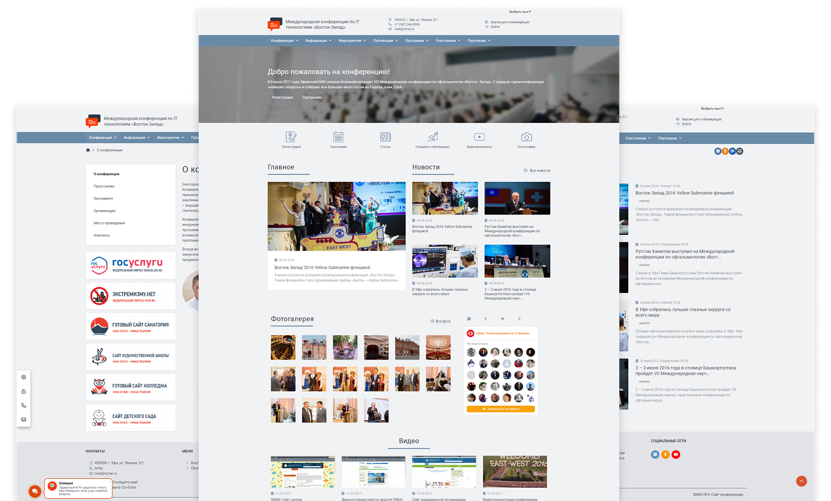Click the Регистрация button on the hero banner
The height and width of the screenshot is (501, 831).
coord(283,98)
